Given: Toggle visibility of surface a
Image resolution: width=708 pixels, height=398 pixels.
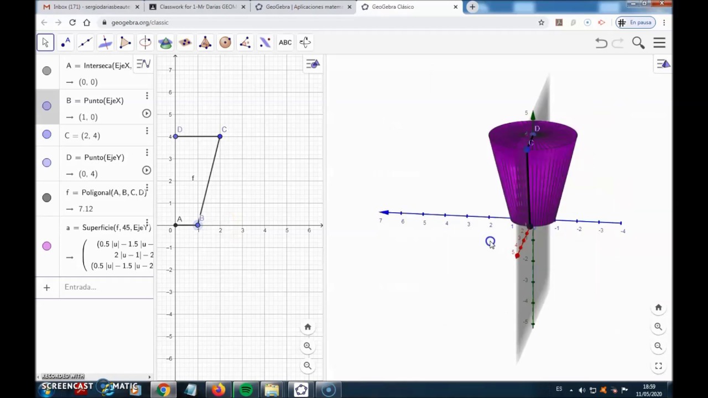Looking at the screenshot, I should tap(46, 246).
